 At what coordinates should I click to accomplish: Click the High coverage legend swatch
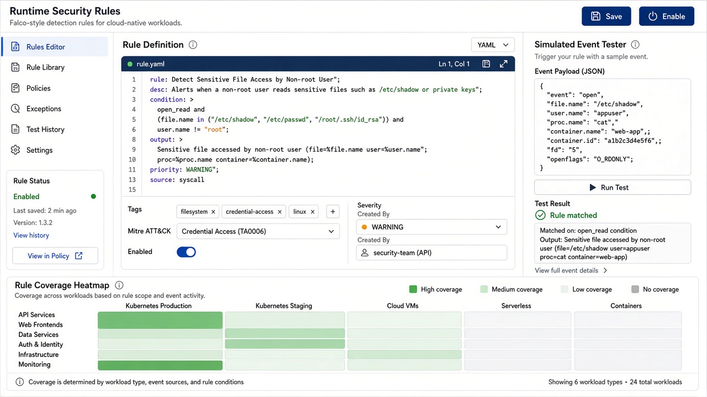413,289
